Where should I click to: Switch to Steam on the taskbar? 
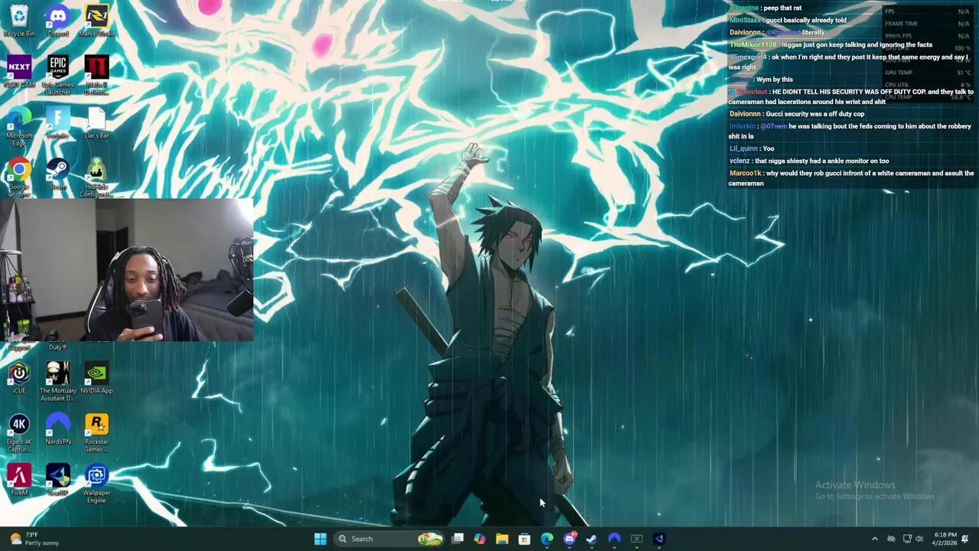591,539
